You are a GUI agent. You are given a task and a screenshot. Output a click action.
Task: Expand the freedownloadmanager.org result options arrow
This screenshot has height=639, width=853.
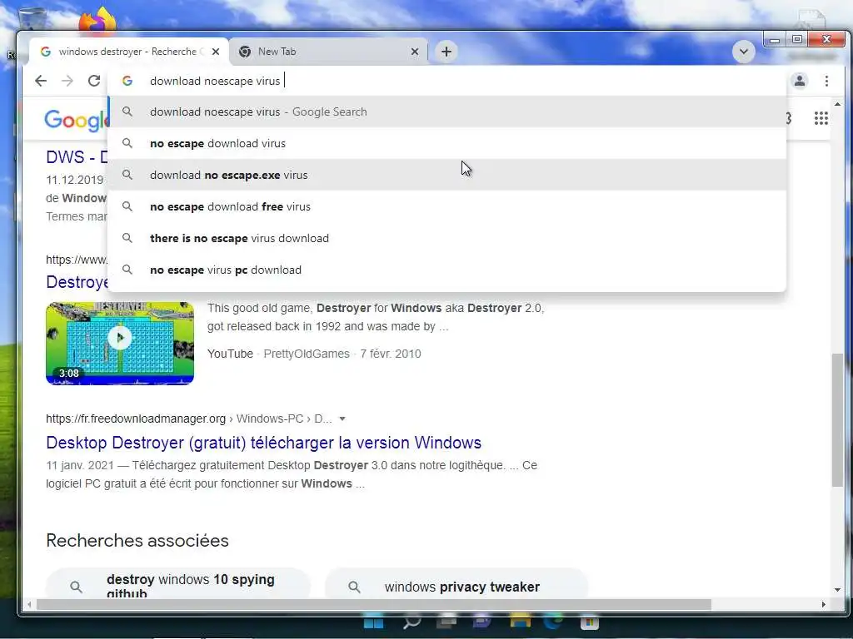(342, 419)
